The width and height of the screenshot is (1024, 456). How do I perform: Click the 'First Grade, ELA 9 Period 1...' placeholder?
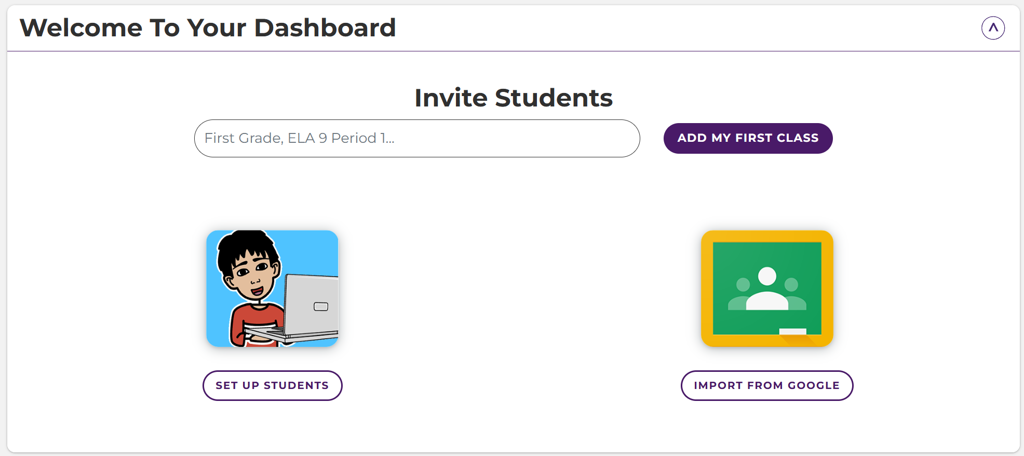coord(299,138)
